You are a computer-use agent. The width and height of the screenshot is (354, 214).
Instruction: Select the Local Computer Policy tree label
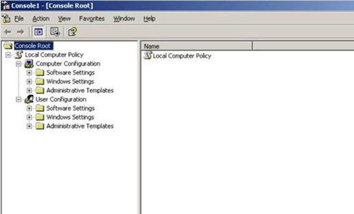pos(54,55)
